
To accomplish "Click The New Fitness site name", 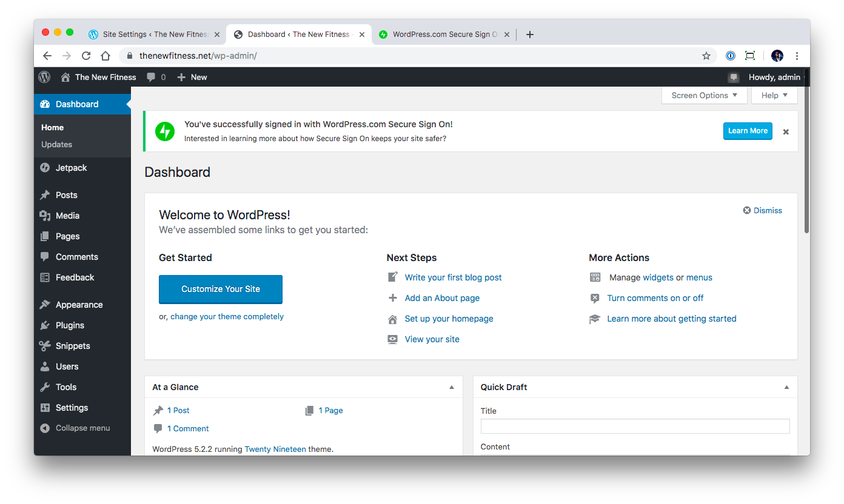I will 105,77.
